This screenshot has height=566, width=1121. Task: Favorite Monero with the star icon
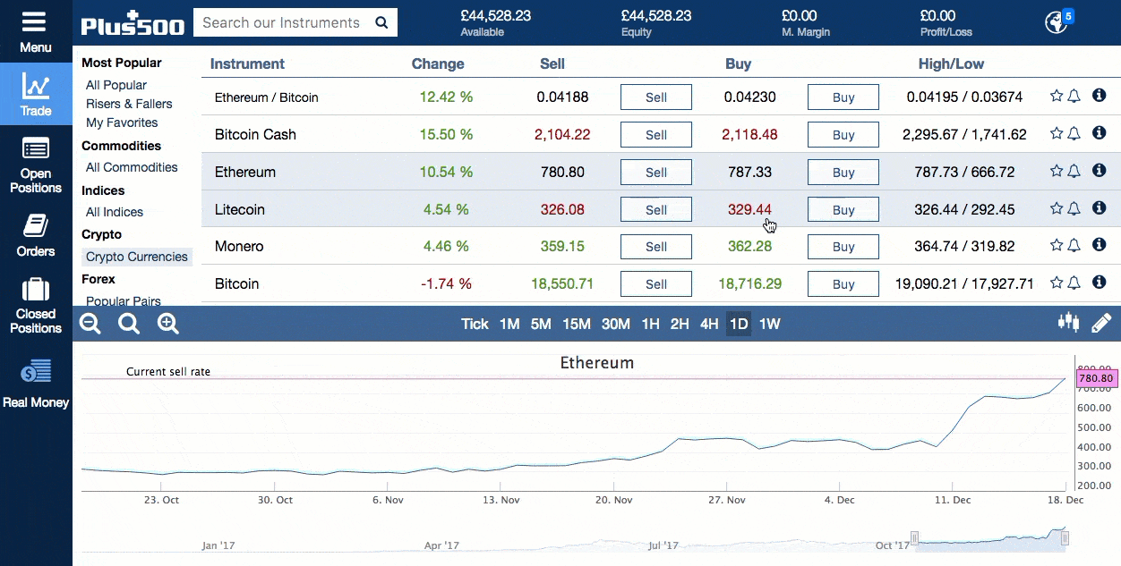coord(1057,246)
